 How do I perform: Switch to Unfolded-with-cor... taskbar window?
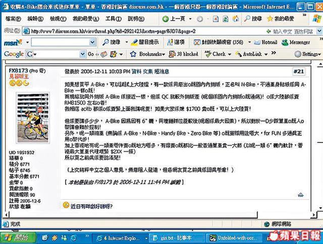(234, 238)
